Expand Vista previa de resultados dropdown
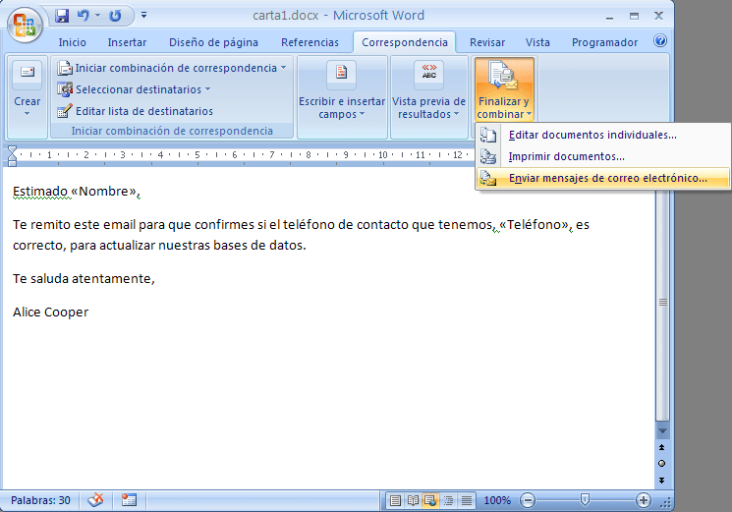The height and width of the screenshot is (512, 732). pos(457,114)
